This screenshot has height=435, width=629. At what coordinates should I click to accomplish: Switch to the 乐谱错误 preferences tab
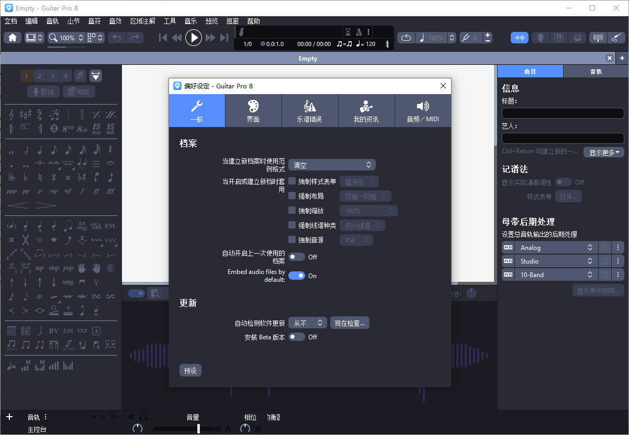pyautogui.click(x=310, y=111)
